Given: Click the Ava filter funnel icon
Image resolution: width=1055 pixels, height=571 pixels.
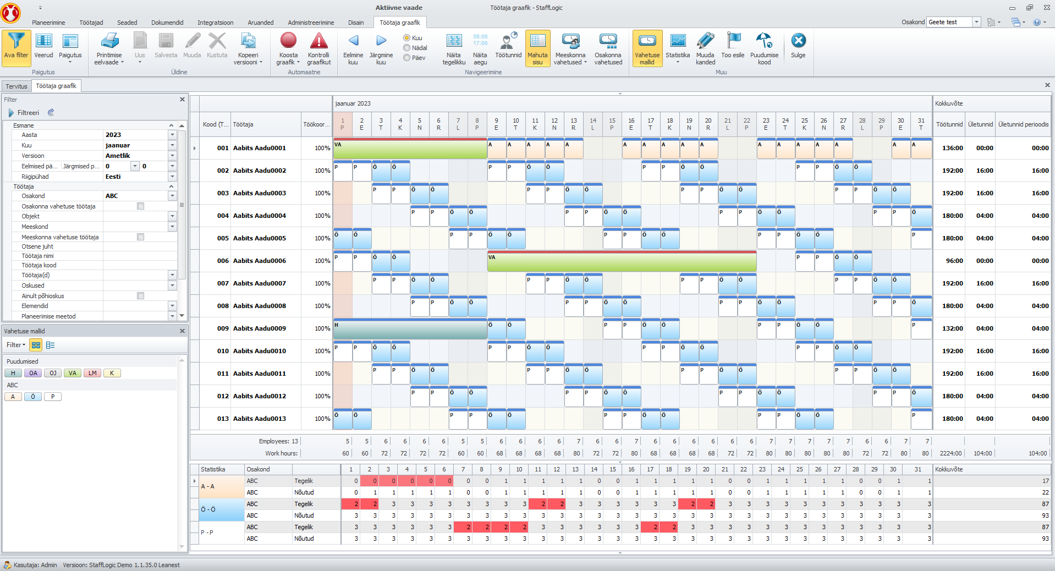Looking at the screenshot, I should pos(17,41).
